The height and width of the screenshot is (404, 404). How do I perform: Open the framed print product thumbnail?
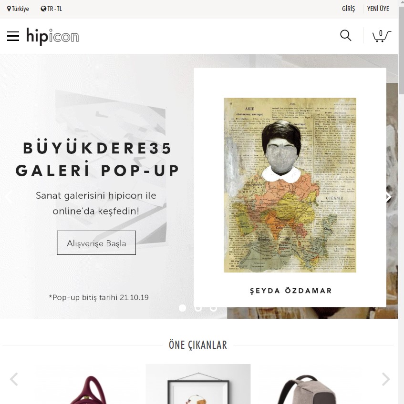coord(198,384)
